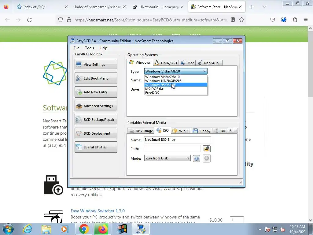Open Advanced Settings panel
This screenshot has width=313, height=235.
point(96,106)
